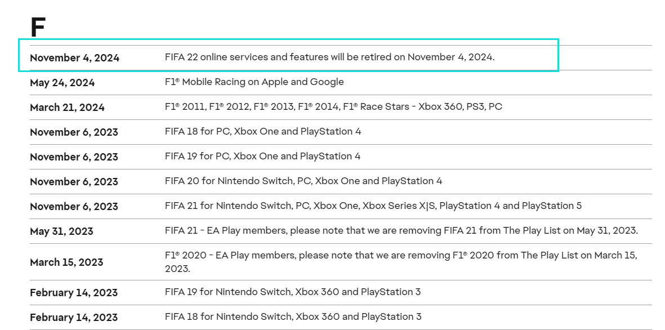Click the FIFA 22 online services retirement notice
Screen dimensions: 665x330
pyautogui.click(x=329, y=57)
